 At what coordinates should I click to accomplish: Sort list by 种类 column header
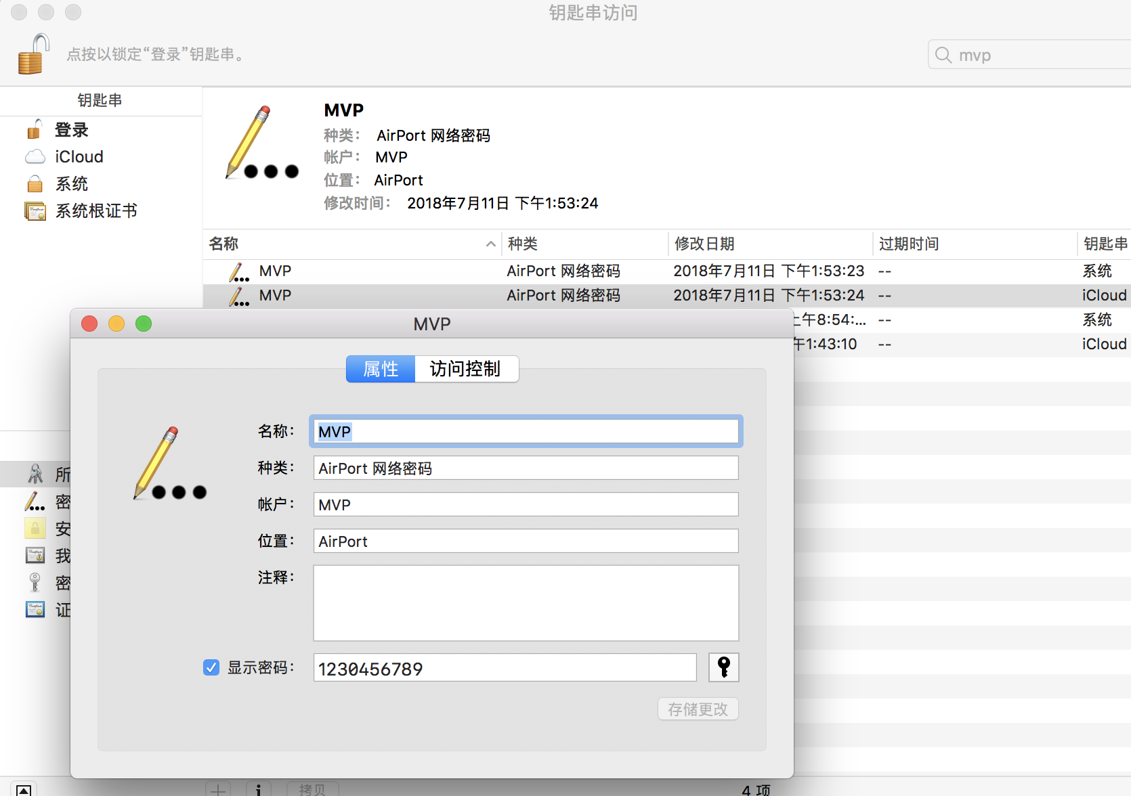pos(523,244)
